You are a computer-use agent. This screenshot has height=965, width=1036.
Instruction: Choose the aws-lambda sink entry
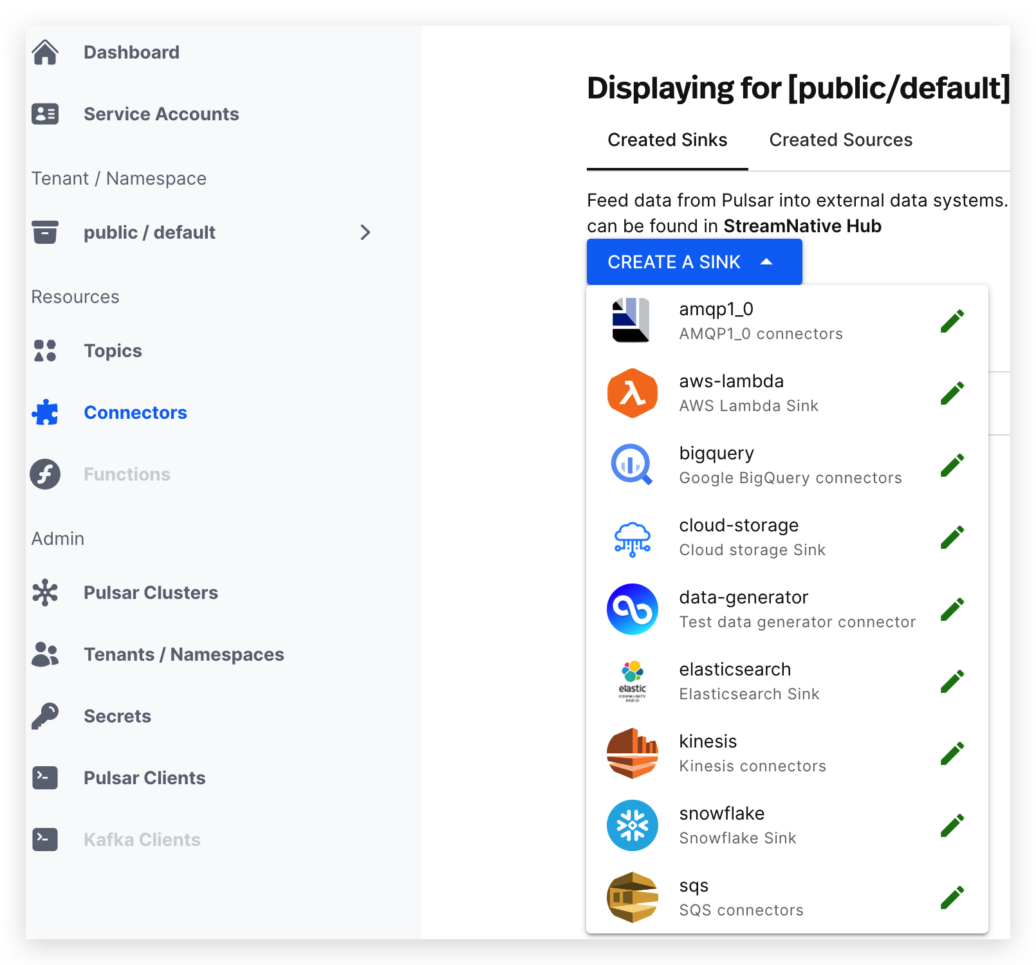tap(787, 393)
